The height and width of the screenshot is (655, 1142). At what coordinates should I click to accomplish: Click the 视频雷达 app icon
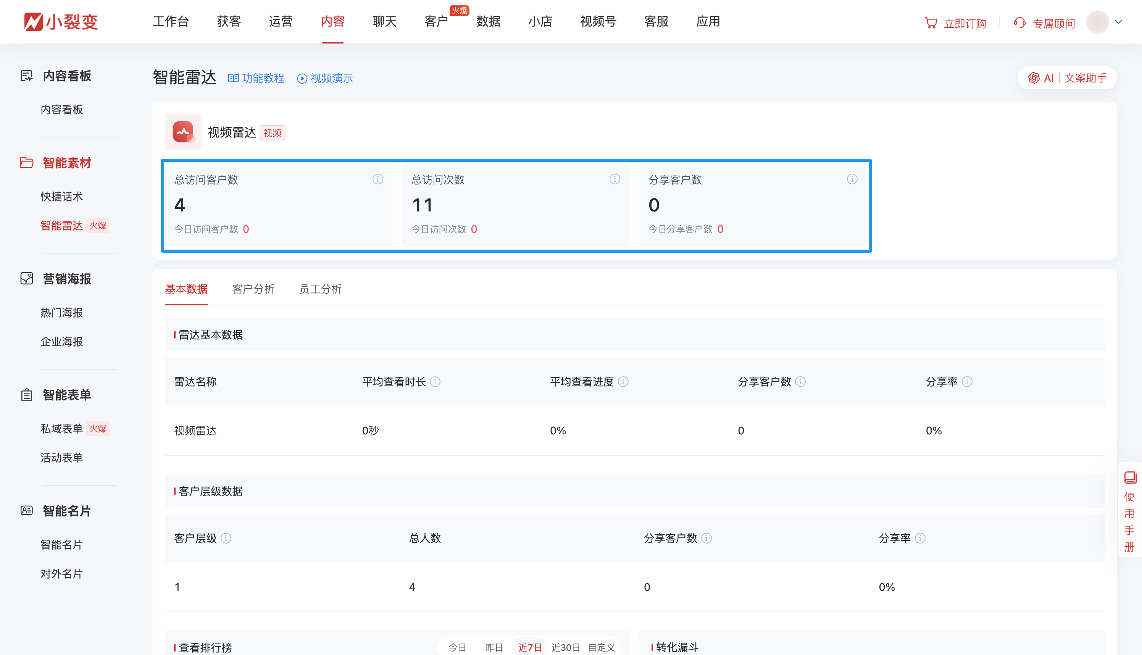click(183, 132)
